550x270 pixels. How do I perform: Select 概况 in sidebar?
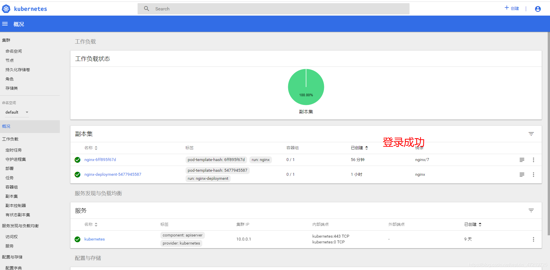tap(30, 126)
